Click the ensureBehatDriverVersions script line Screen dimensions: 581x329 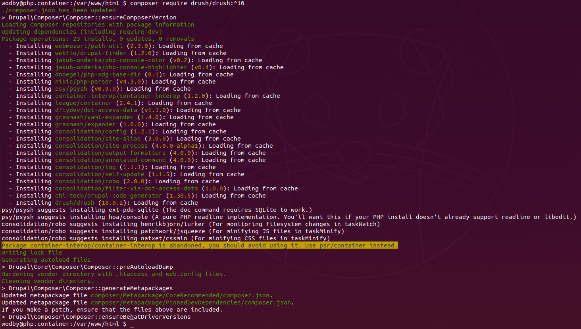pyautogui.click(x=99, y=317)
